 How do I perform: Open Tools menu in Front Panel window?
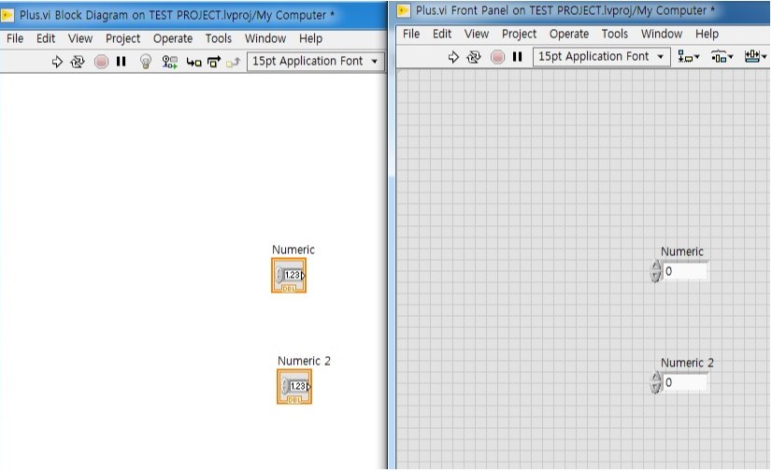coord(614,34)
